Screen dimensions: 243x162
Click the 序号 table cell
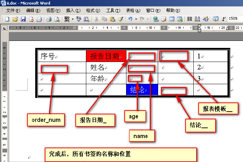pyautogui.click(x=62, y=56)
